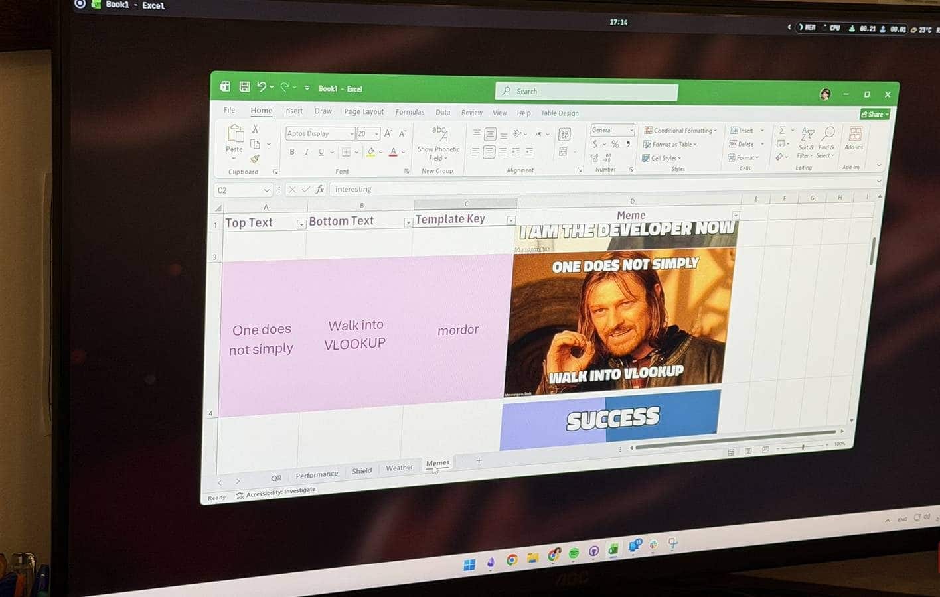
Task: Click the yellow Fill Color bucket
Action: [371, 152]
